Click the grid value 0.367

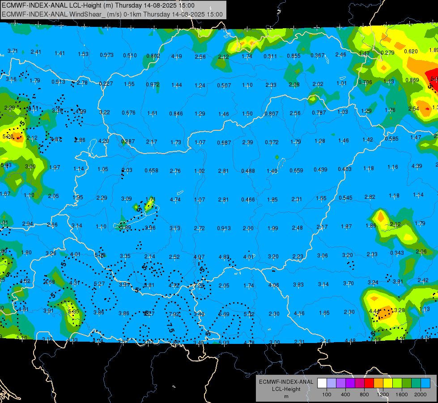click(318, 56)
